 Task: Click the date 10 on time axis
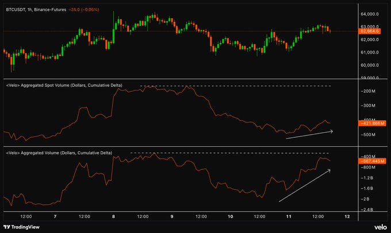(x=231, y=216)
